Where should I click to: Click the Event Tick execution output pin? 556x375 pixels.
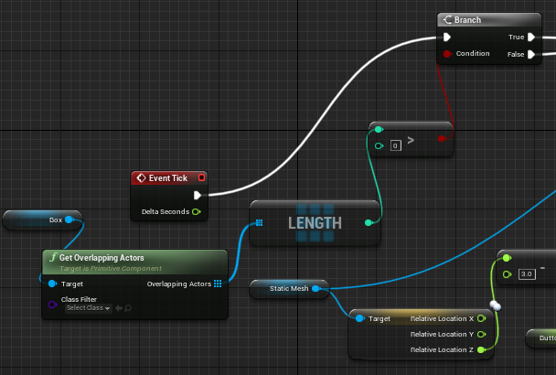[x=198, y=195]
